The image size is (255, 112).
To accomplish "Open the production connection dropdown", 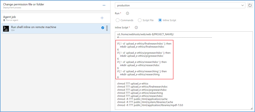I will click(x=179, y=5).
